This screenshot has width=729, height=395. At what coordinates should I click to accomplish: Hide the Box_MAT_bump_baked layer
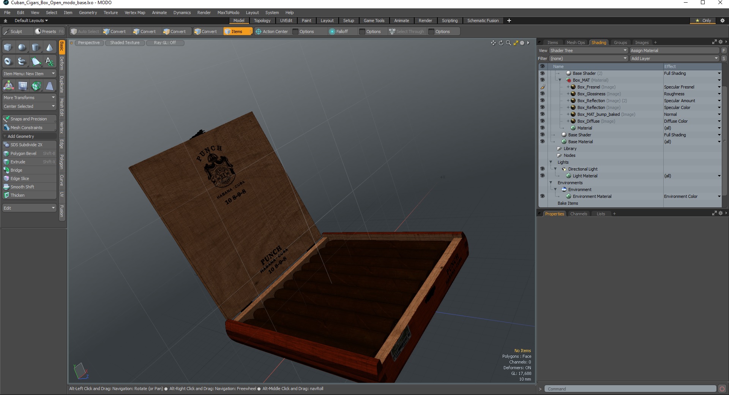[542, 114]
